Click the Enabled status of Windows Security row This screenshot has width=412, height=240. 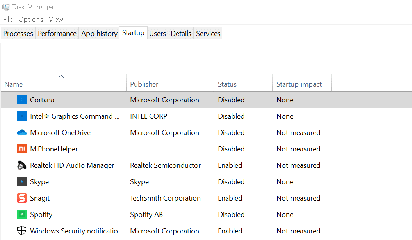coord(230,231)
